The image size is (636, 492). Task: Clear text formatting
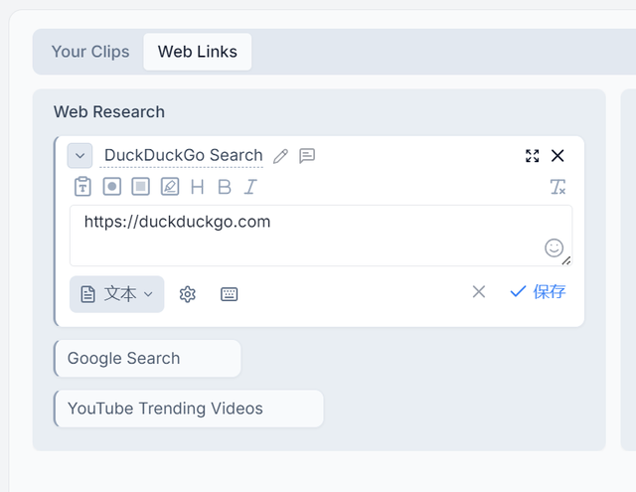pyautogui.click(x=557, y=187)
